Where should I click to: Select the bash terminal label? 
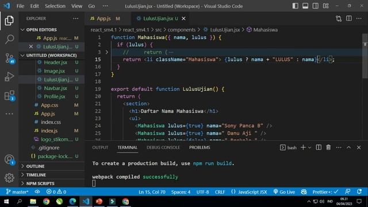289,148
